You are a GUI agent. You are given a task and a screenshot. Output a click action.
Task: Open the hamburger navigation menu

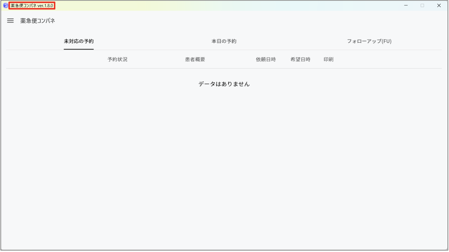coord(10,21)
